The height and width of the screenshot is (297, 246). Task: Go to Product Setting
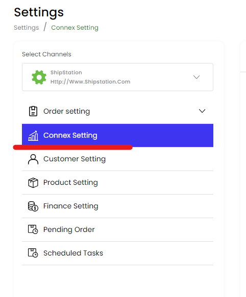pos(117,183)
